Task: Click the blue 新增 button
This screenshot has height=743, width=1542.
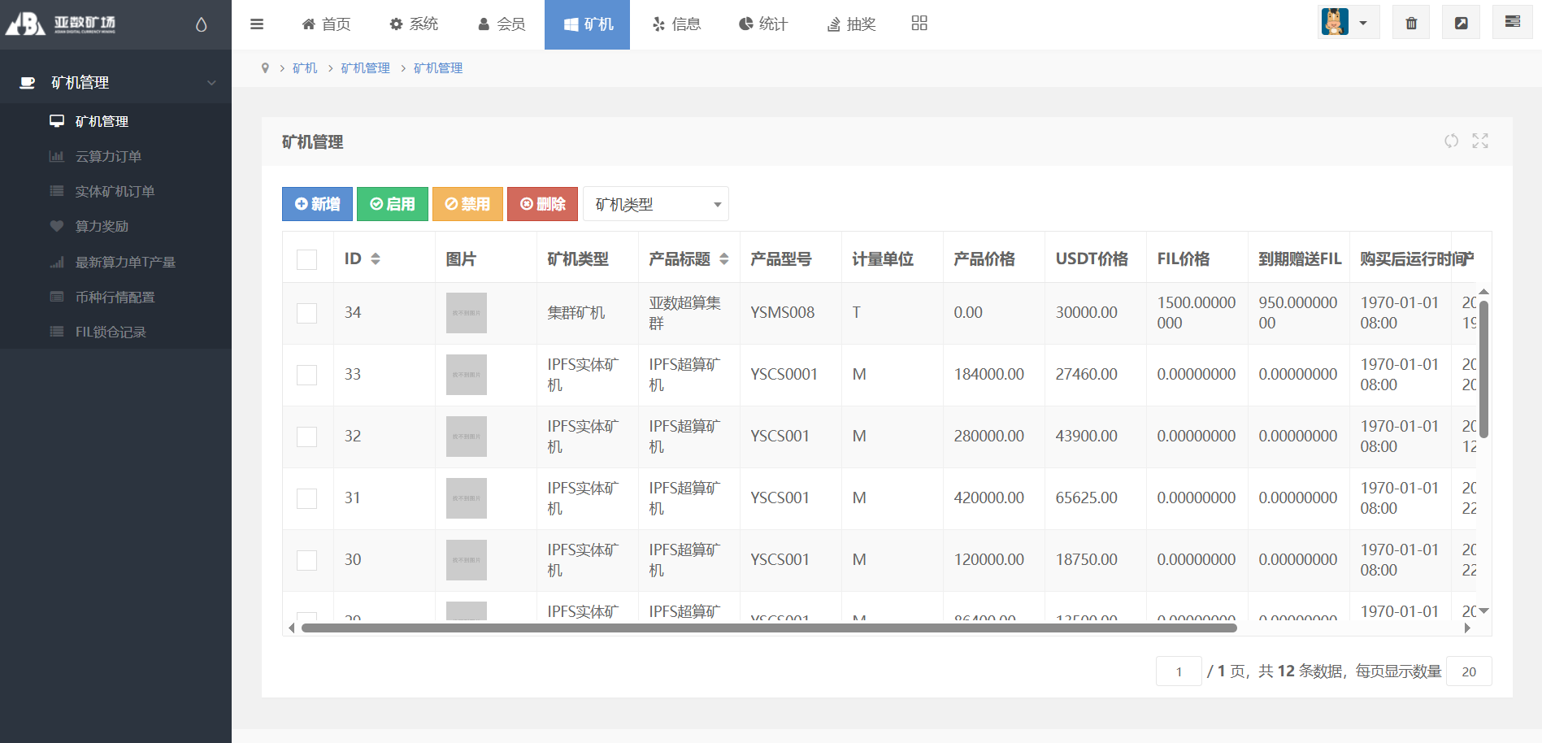Action: coord(317,204)
